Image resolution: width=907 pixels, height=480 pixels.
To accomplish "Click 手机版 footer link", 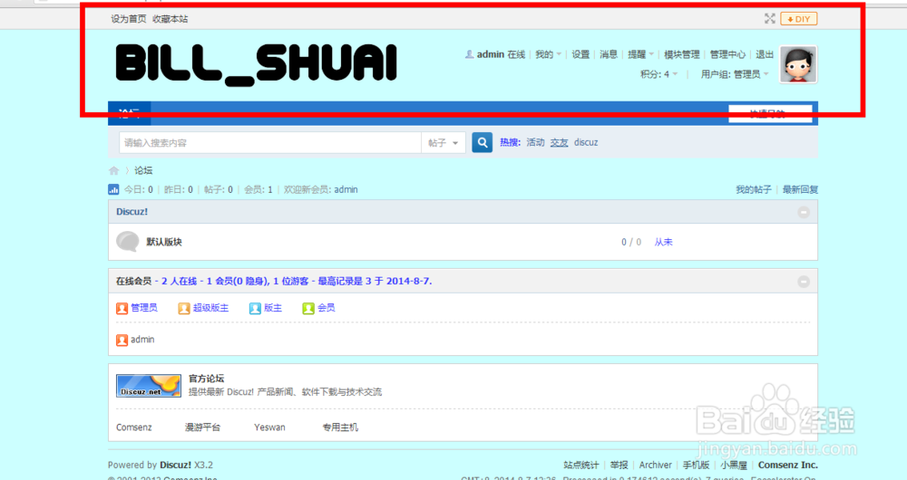I will click(696, 465).
